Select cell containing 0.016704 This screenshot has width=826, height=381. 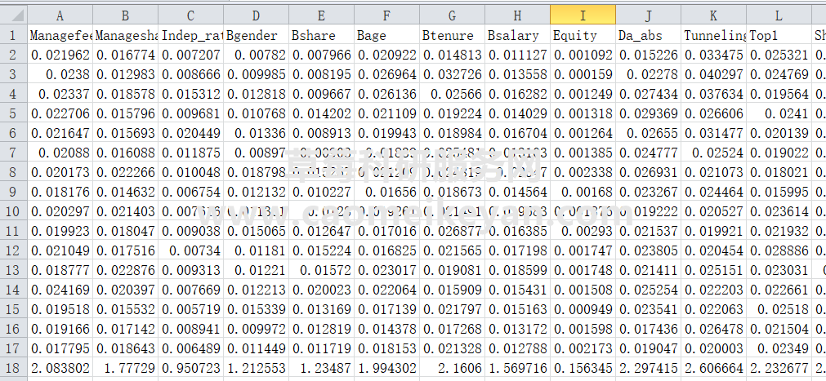click(517, 133)
